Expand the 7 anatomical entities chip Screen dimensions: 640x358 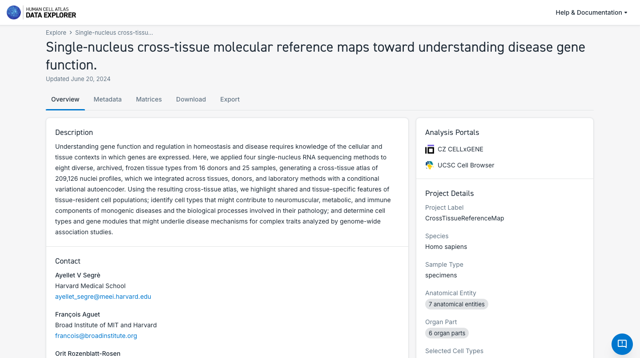(456, 305)
